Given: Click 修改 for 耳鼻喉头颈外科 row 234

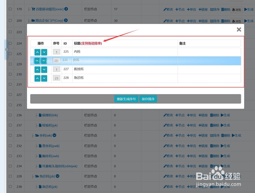Looking at the screenshot, I should point(168,166).
